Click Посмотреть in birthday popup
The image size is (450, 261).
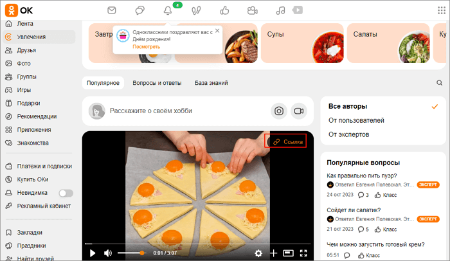click(146, 47)
